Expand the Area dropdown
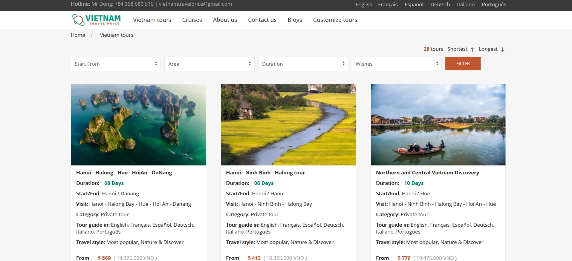The image size is (572, 261). [x=209, y=64]
